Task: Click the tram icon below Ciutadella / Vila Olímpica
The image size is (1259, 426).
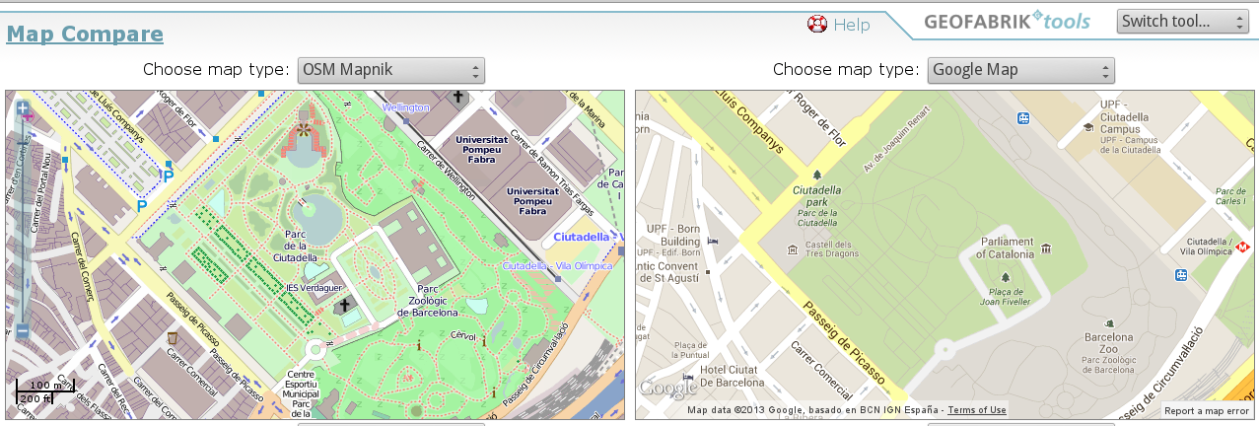Action: (1181, 275)
